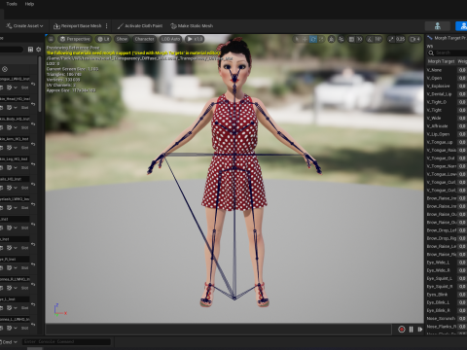The image size is (467, 350).
Task: Open the Help menu
Action: tap(29, 4)
